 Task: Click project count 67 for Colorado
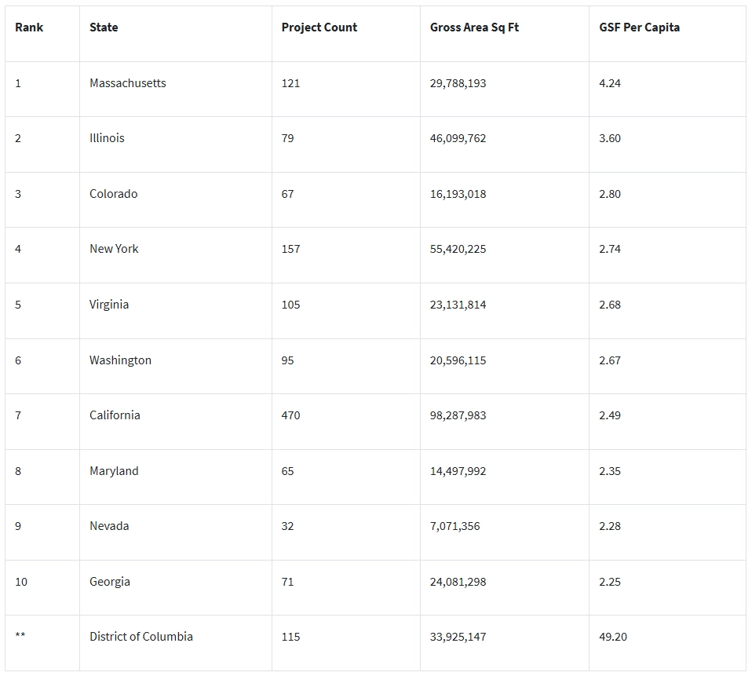point(287,194)
